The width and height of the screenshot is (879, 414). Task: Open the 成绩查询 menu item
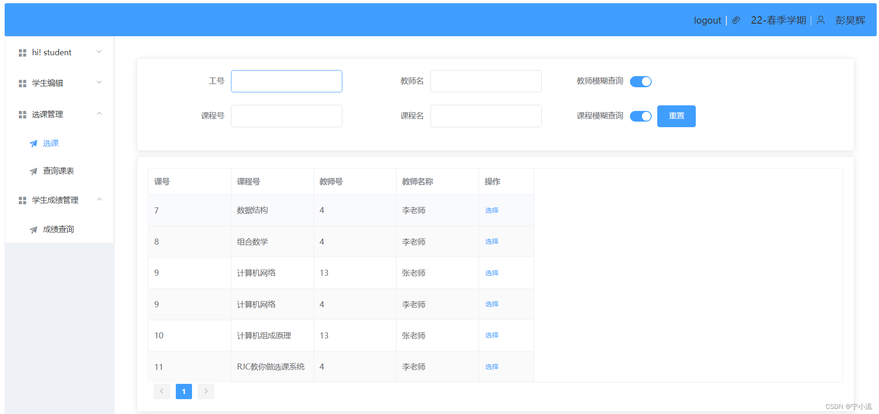click(59, 229)
